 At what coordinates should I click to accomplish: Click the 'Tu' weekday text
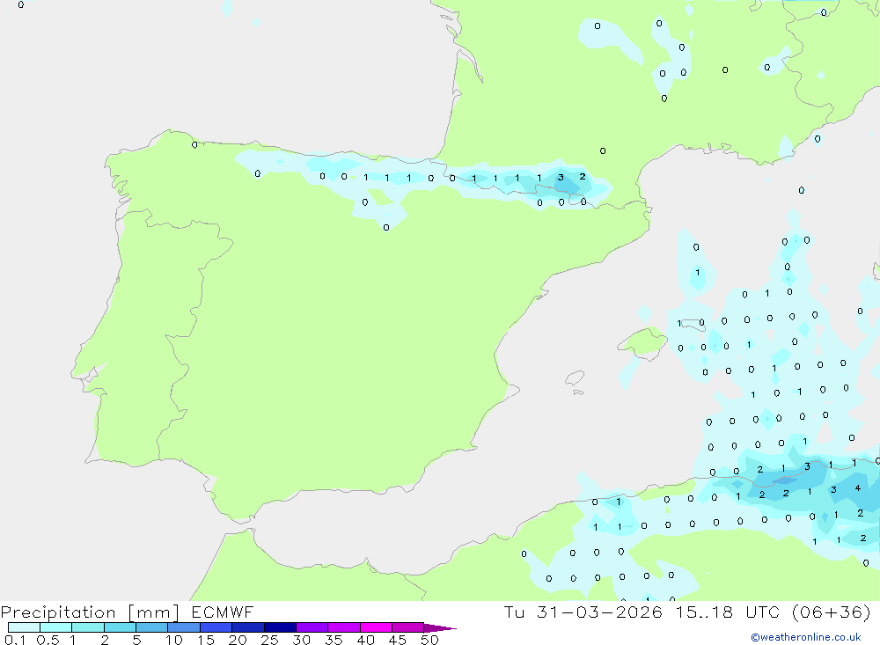514,612
